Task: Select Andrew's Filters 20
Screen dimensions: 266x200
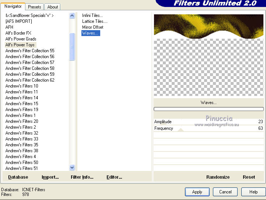Action: (x=22, y=121)
